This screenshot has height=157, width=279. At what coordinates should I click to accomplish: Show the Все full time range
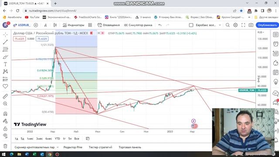(77, 139)
